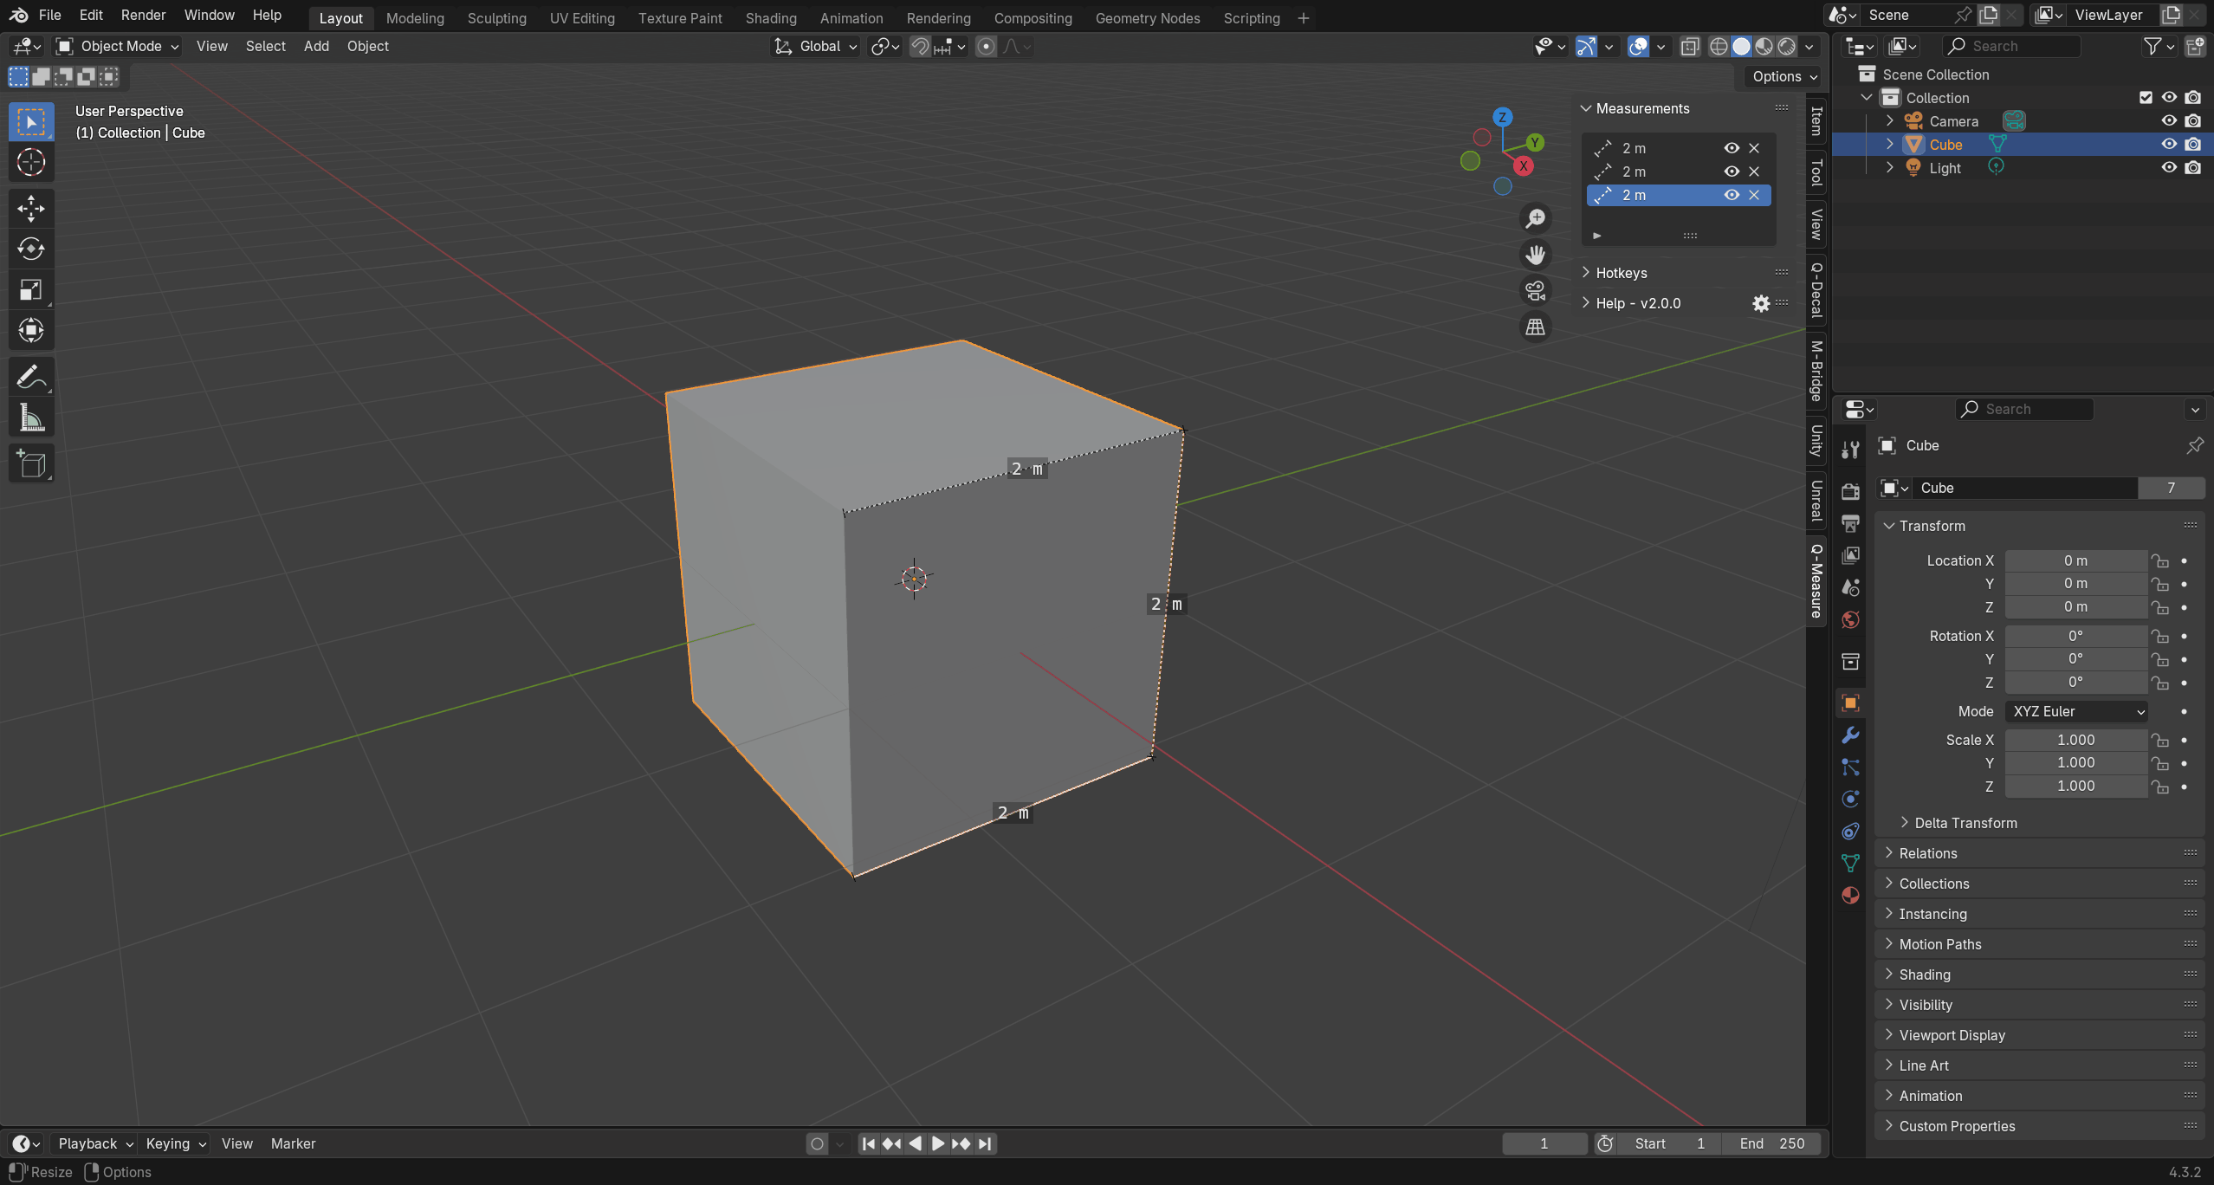
Task: Select the Transform tool
Action: pos(31,330)
